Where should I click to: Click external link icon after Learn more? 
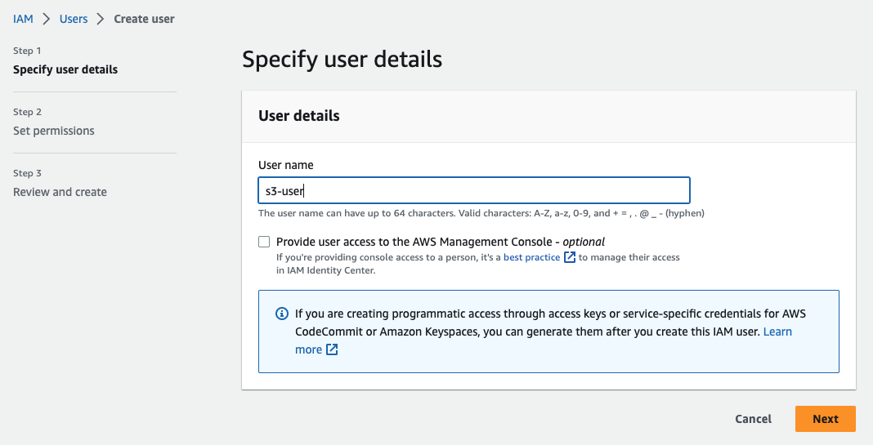pyautogui.click(x=332, y=349)
